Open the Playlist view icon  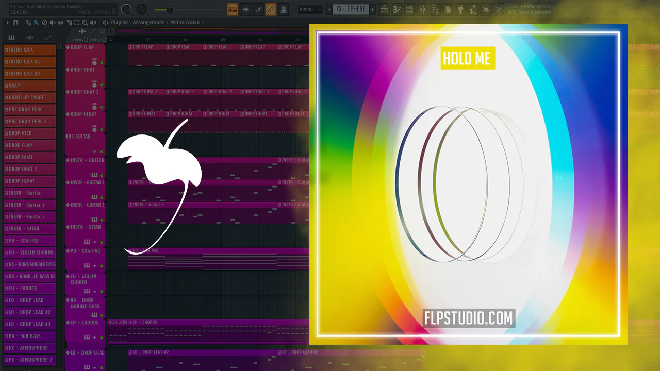[x=384, y=9]
